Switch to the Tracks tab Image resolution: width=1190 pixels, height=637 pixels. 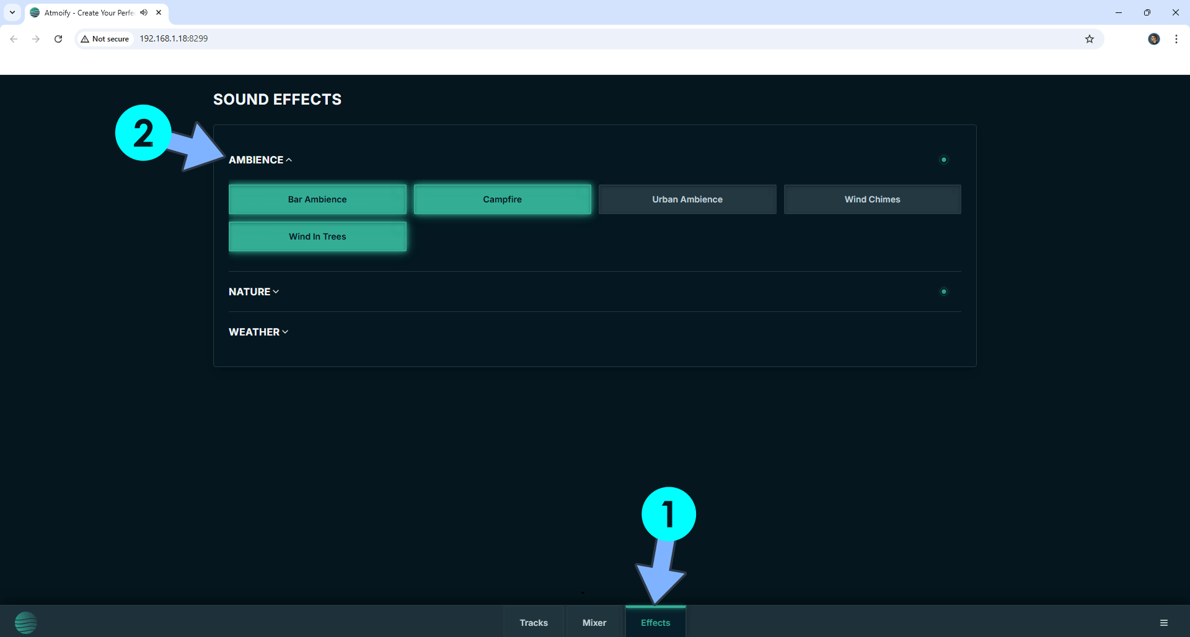533,622
